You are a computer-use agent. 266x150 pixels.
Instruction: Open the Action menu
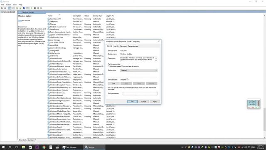coord(8,5)
